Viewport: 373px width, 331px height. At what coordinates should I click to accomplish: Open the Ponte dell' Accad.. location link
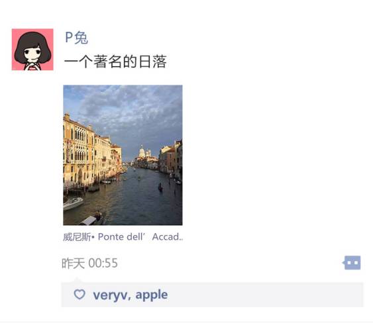pos(140,237)
